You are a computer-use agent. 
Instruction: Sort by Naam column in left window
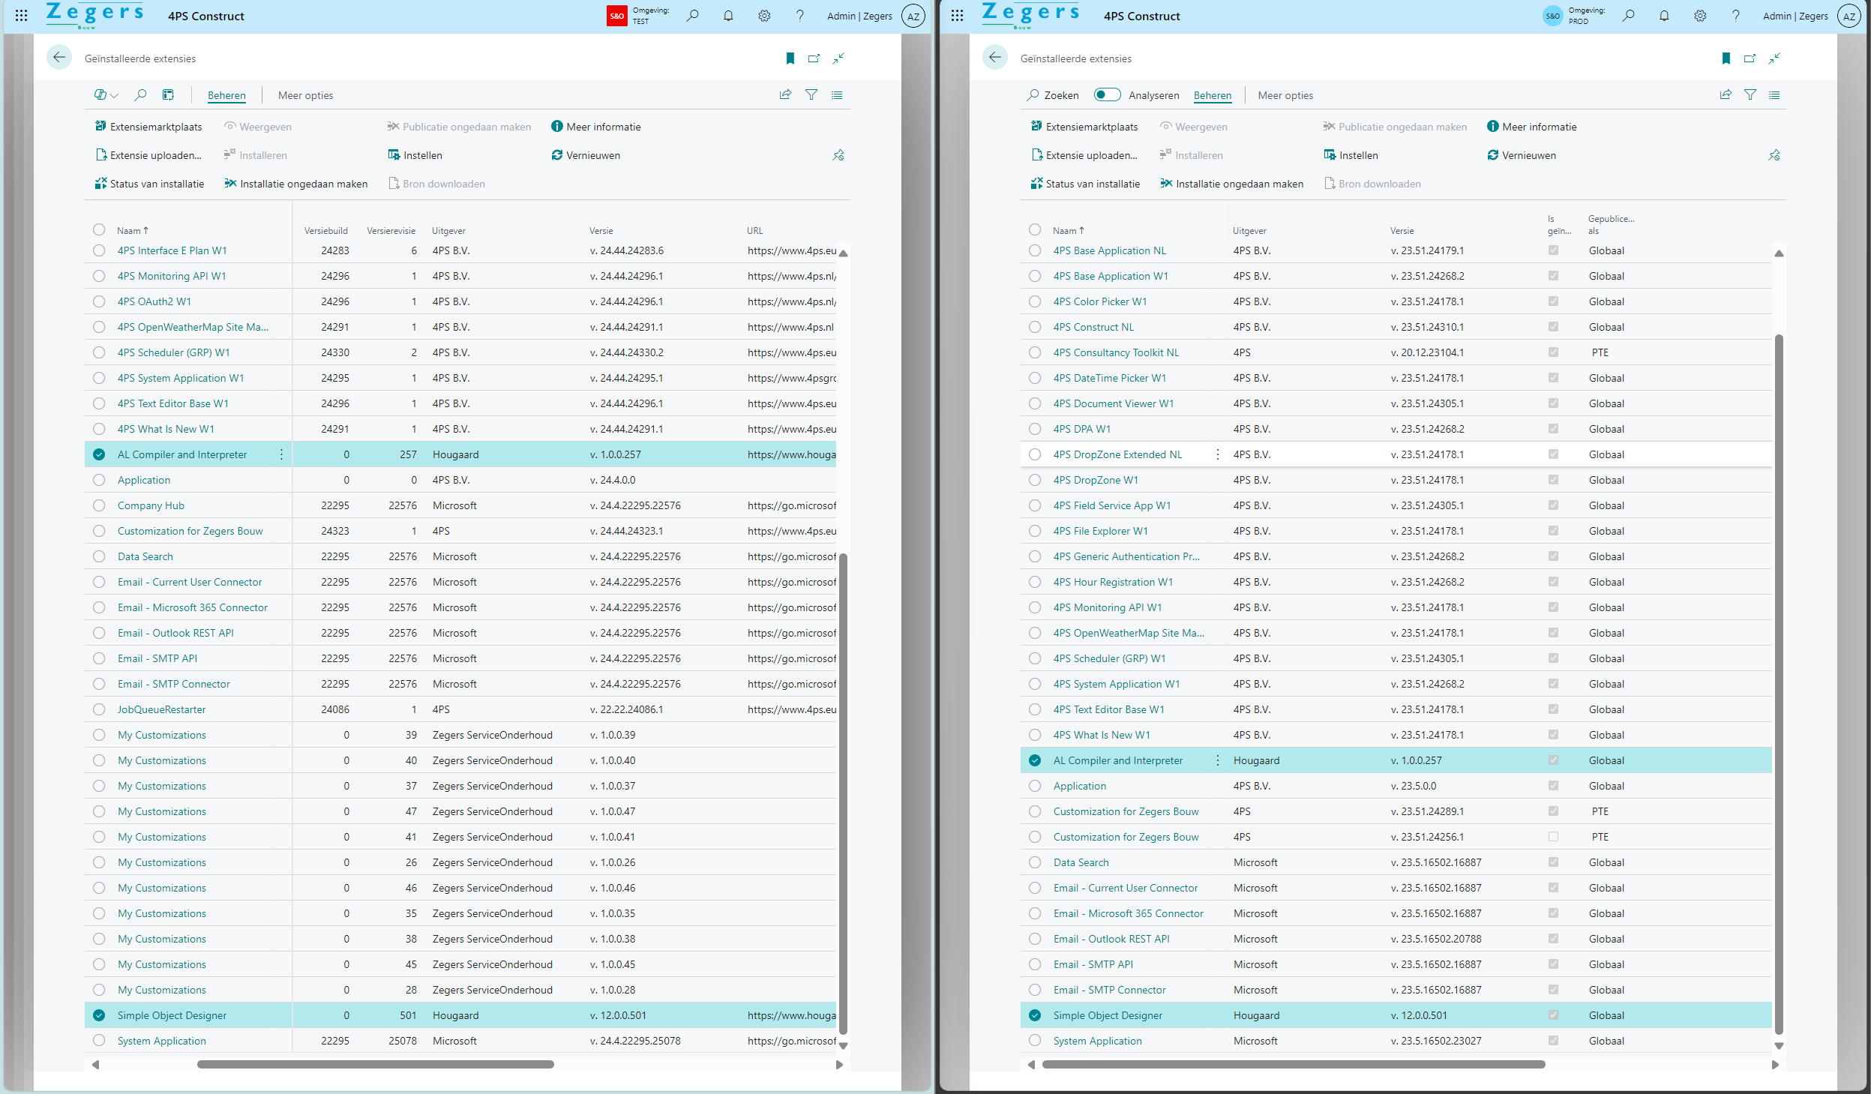click(133, 231)
